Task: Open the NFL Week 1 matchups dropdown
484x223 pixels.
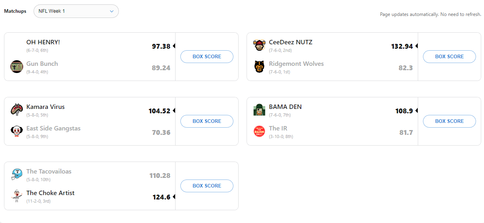Action: 76,11
